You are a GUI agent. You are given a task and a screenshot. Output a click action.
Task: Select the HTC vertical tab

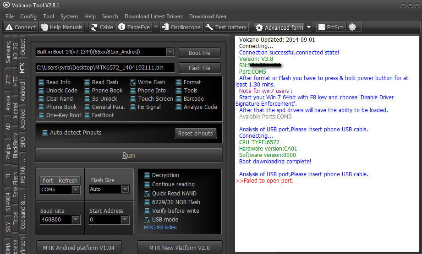(x=15, y=81)
